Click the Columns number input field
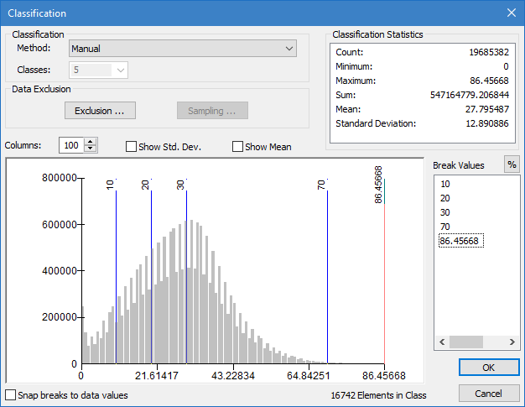 pyautogui.click(x=71, y=146)
